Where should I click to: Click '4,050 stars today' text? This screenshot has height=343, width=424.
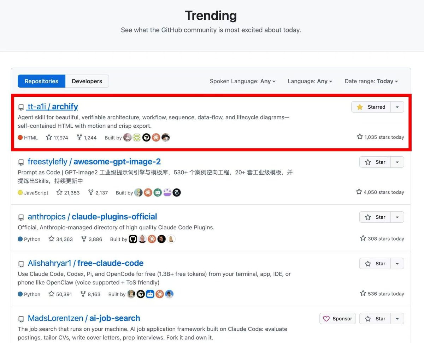coord(380,192)
